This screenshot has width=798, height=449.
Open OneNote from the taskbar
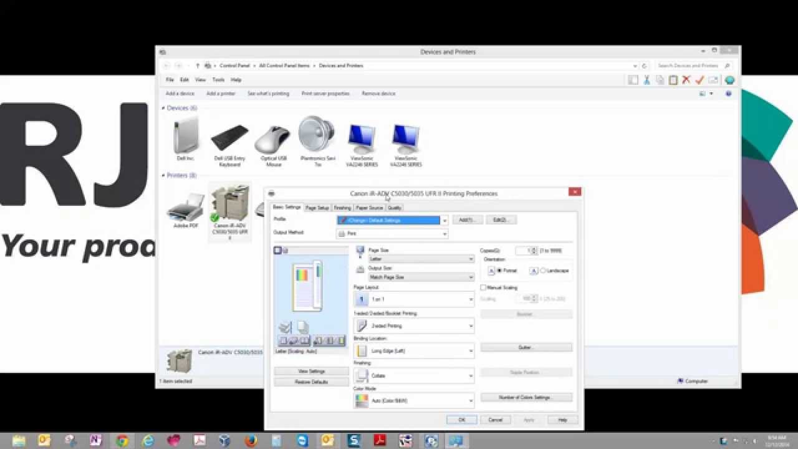(95, 441)
